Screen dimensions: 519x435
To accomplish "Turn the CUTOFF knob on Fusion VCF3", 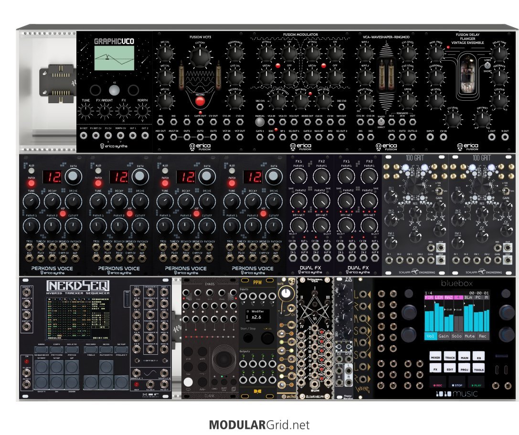I will pos(200,56).
